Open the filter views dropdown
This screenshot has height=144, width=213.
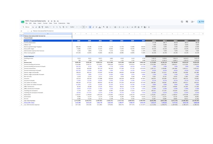(x=145, y=27)
